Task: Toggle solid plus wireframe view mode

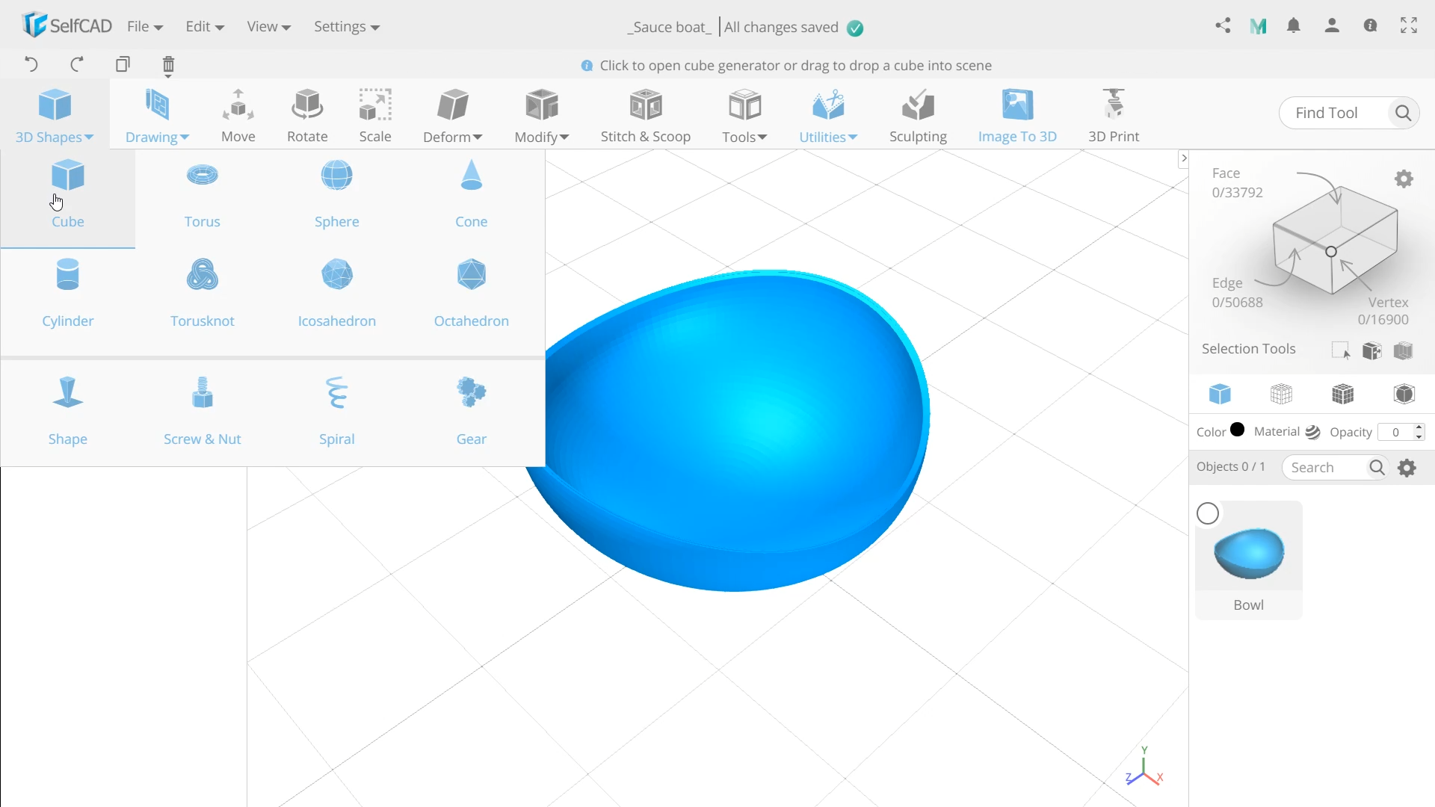Action: 1342,394
